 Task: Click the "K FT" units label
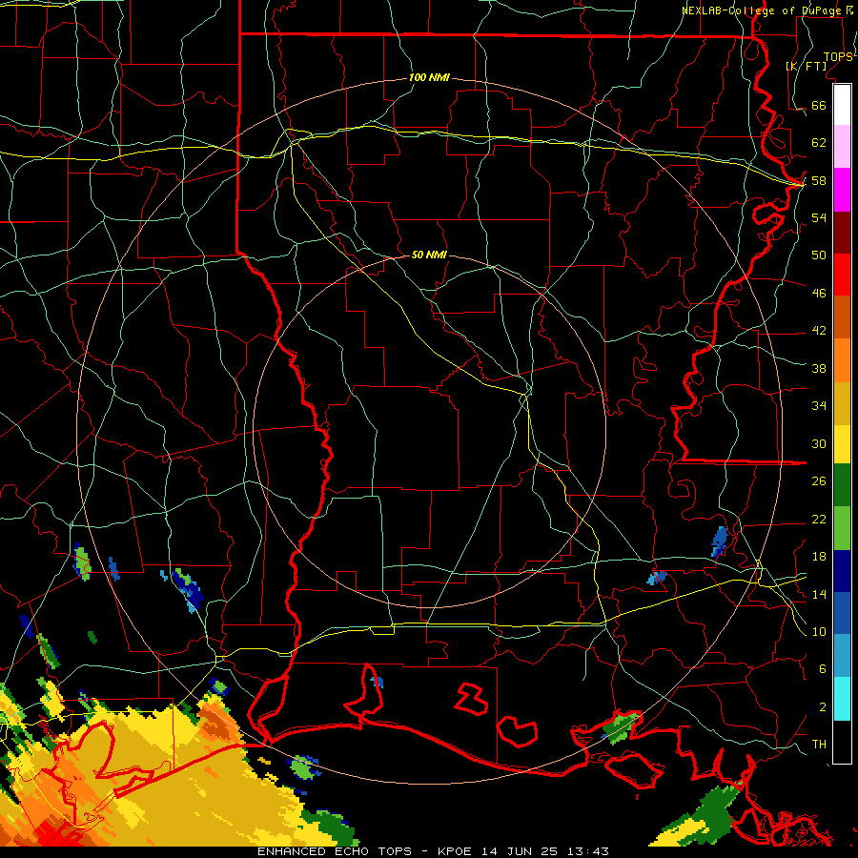(x=807, y=66)
